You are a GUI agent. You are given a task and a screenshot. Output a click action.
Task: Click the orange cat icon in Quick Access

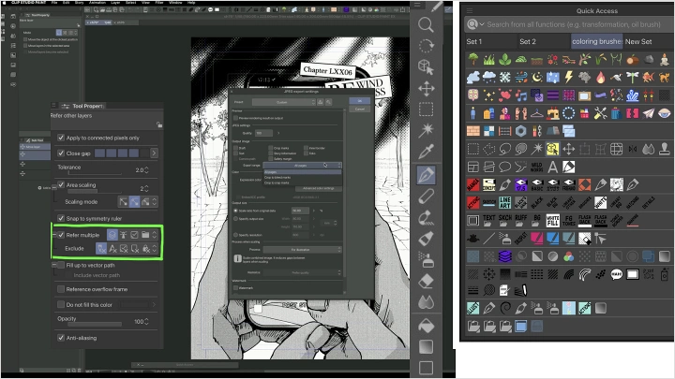tap(665, 77)
